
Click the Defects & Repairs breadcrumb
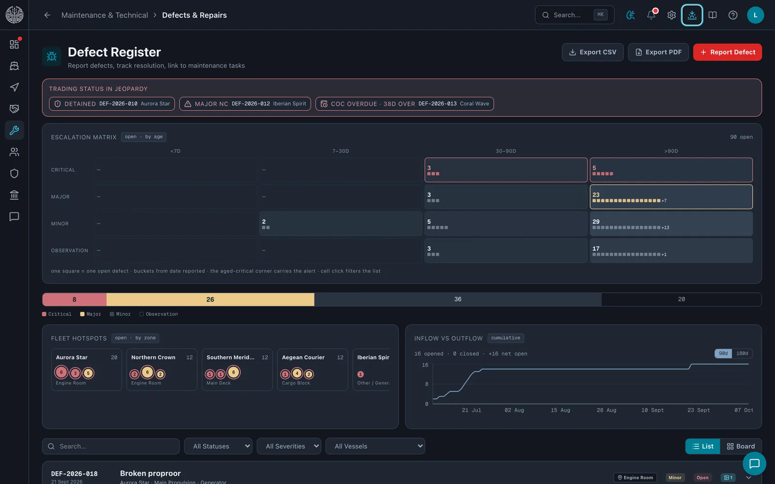194,15
